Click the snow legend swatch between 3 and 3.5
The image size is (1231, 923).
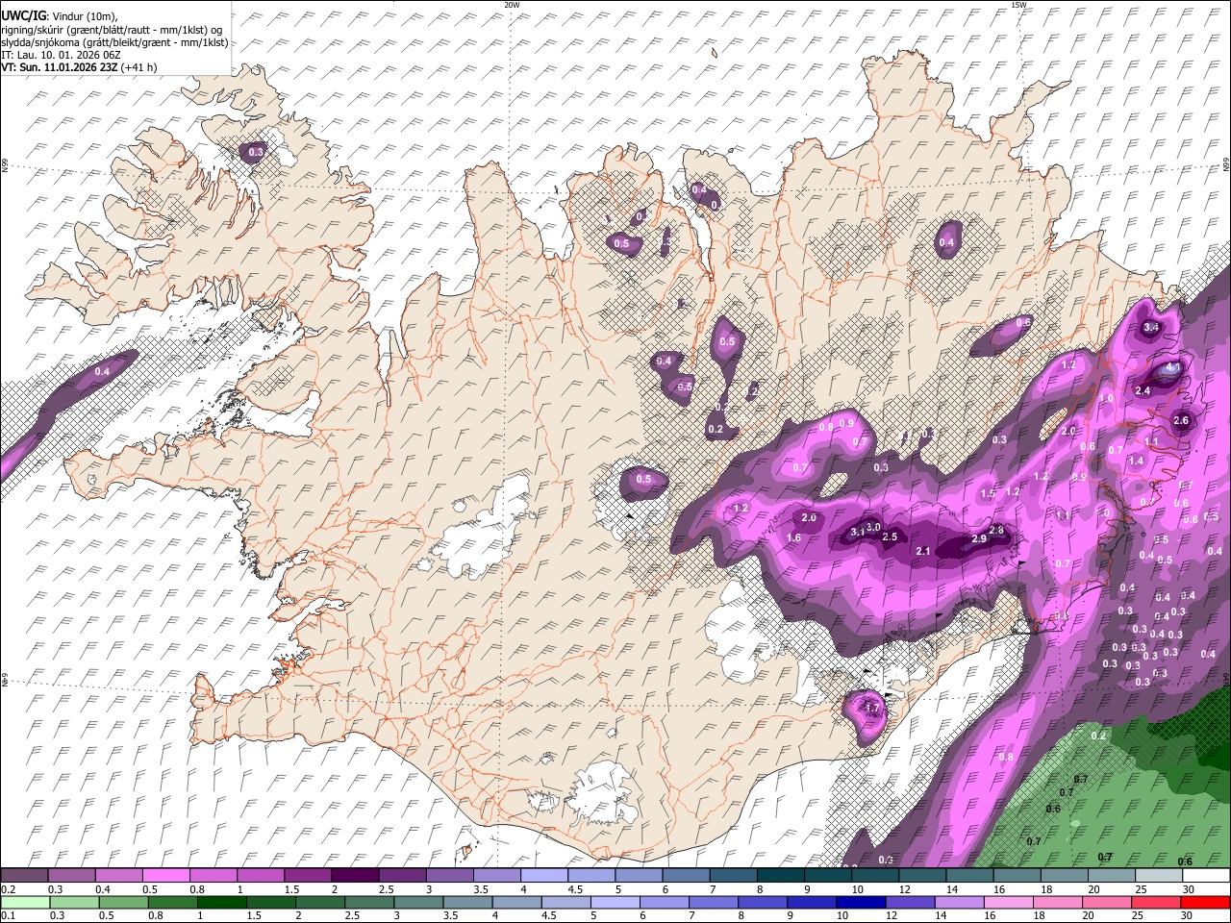pyautogui.click(x=450, y=876)
